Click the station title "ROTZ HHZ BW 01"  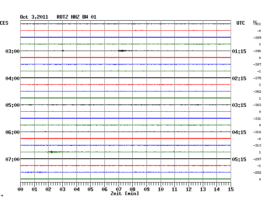(76, 17)
